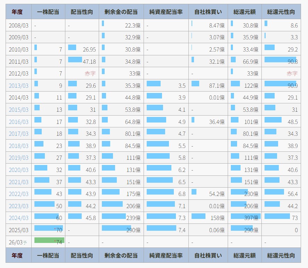The image size is (308, 268).
Task: Click the top 総還元性向 column header
Action: [281, 12]
